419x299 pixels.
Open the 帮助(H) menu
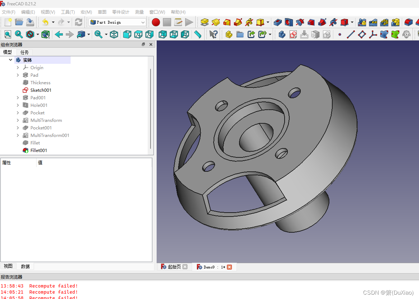[178, 12]
